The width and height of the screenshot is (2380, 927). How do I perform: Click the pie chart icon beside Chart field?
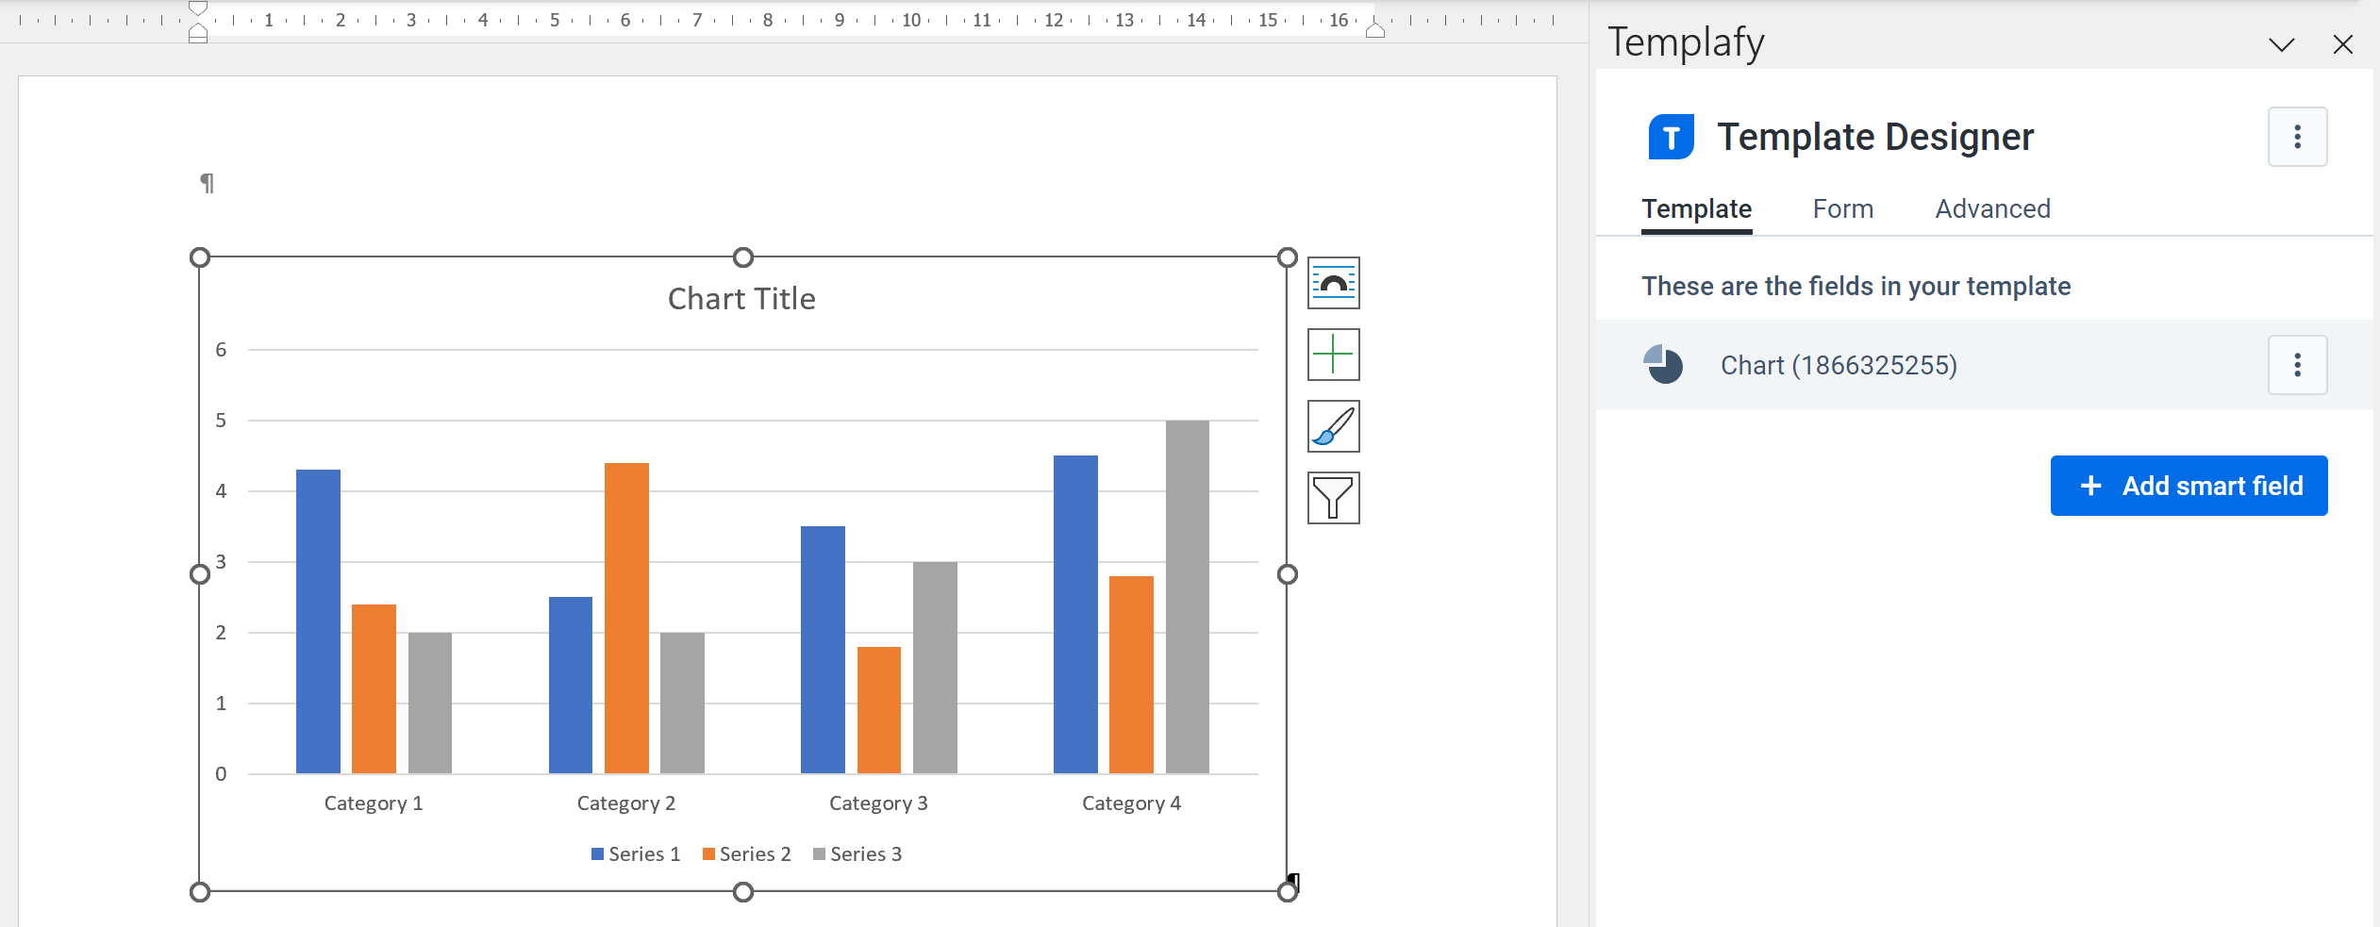point(1663,365)
